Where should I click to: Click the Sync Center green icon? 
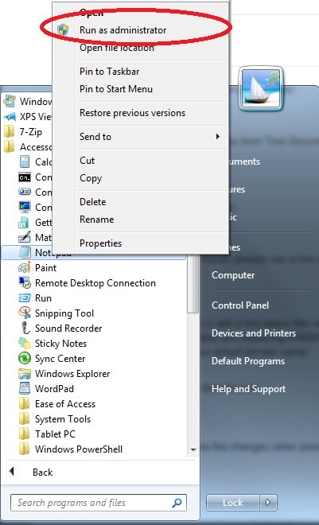point(25,358)
